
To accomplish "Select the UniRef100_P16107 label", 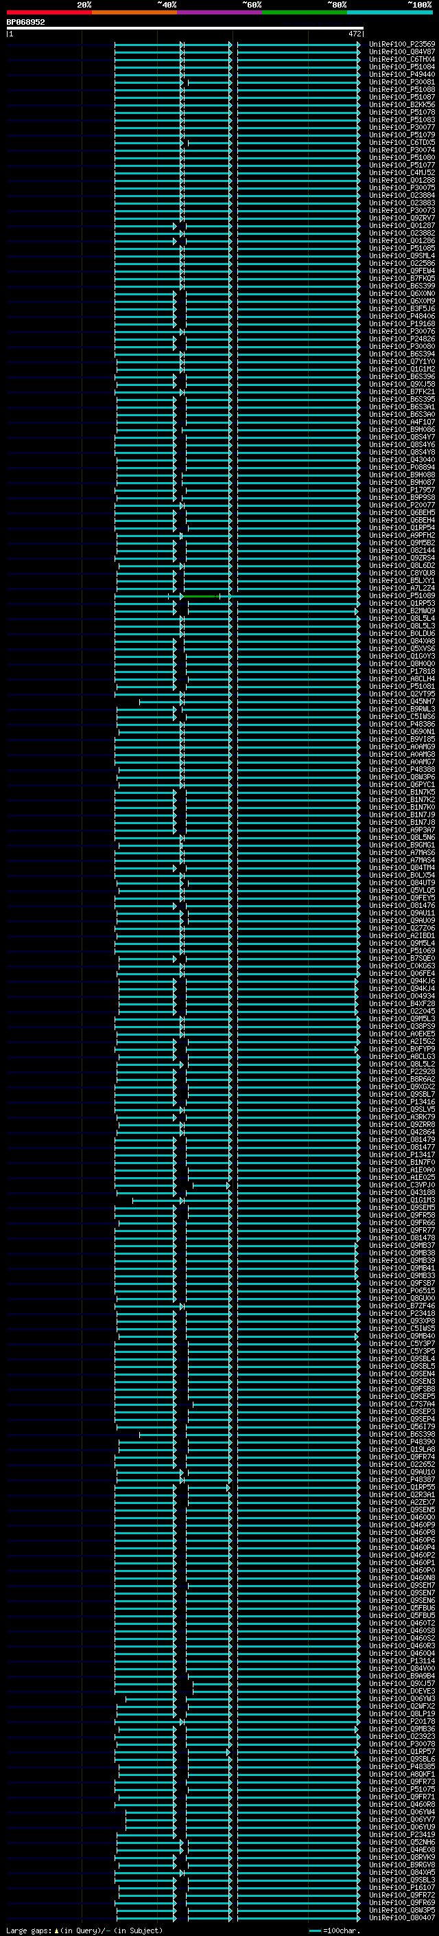I will coord(402,1888).
